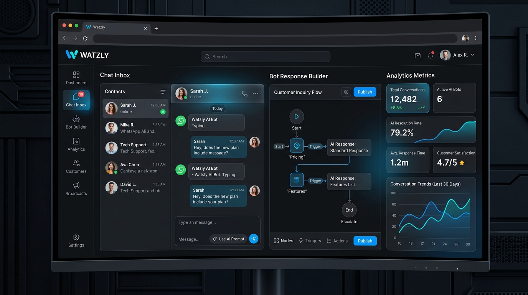Screen dimensions: 528x295
Task: Open Customer Inquiry Flow settings gear
Action: (346, 92)
